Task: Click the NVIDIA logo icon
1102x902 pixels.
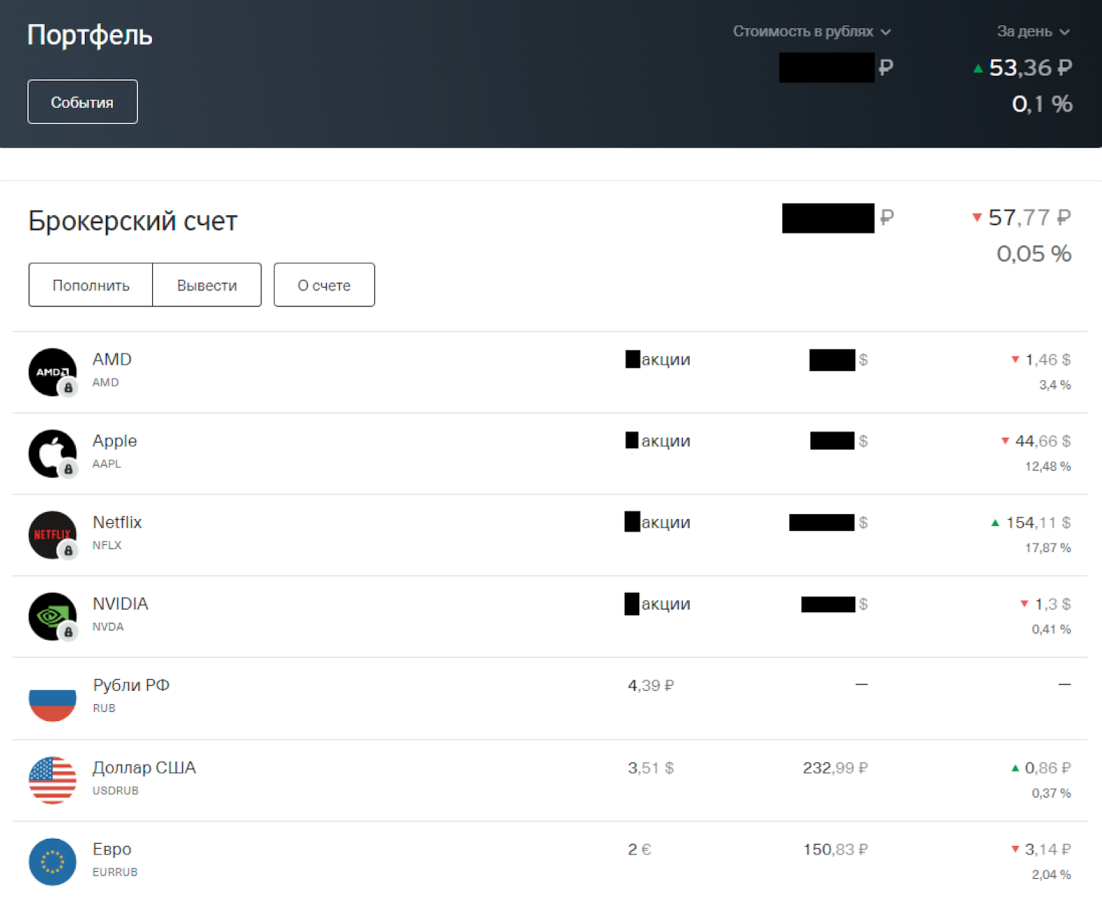Action: coord(53,616)
